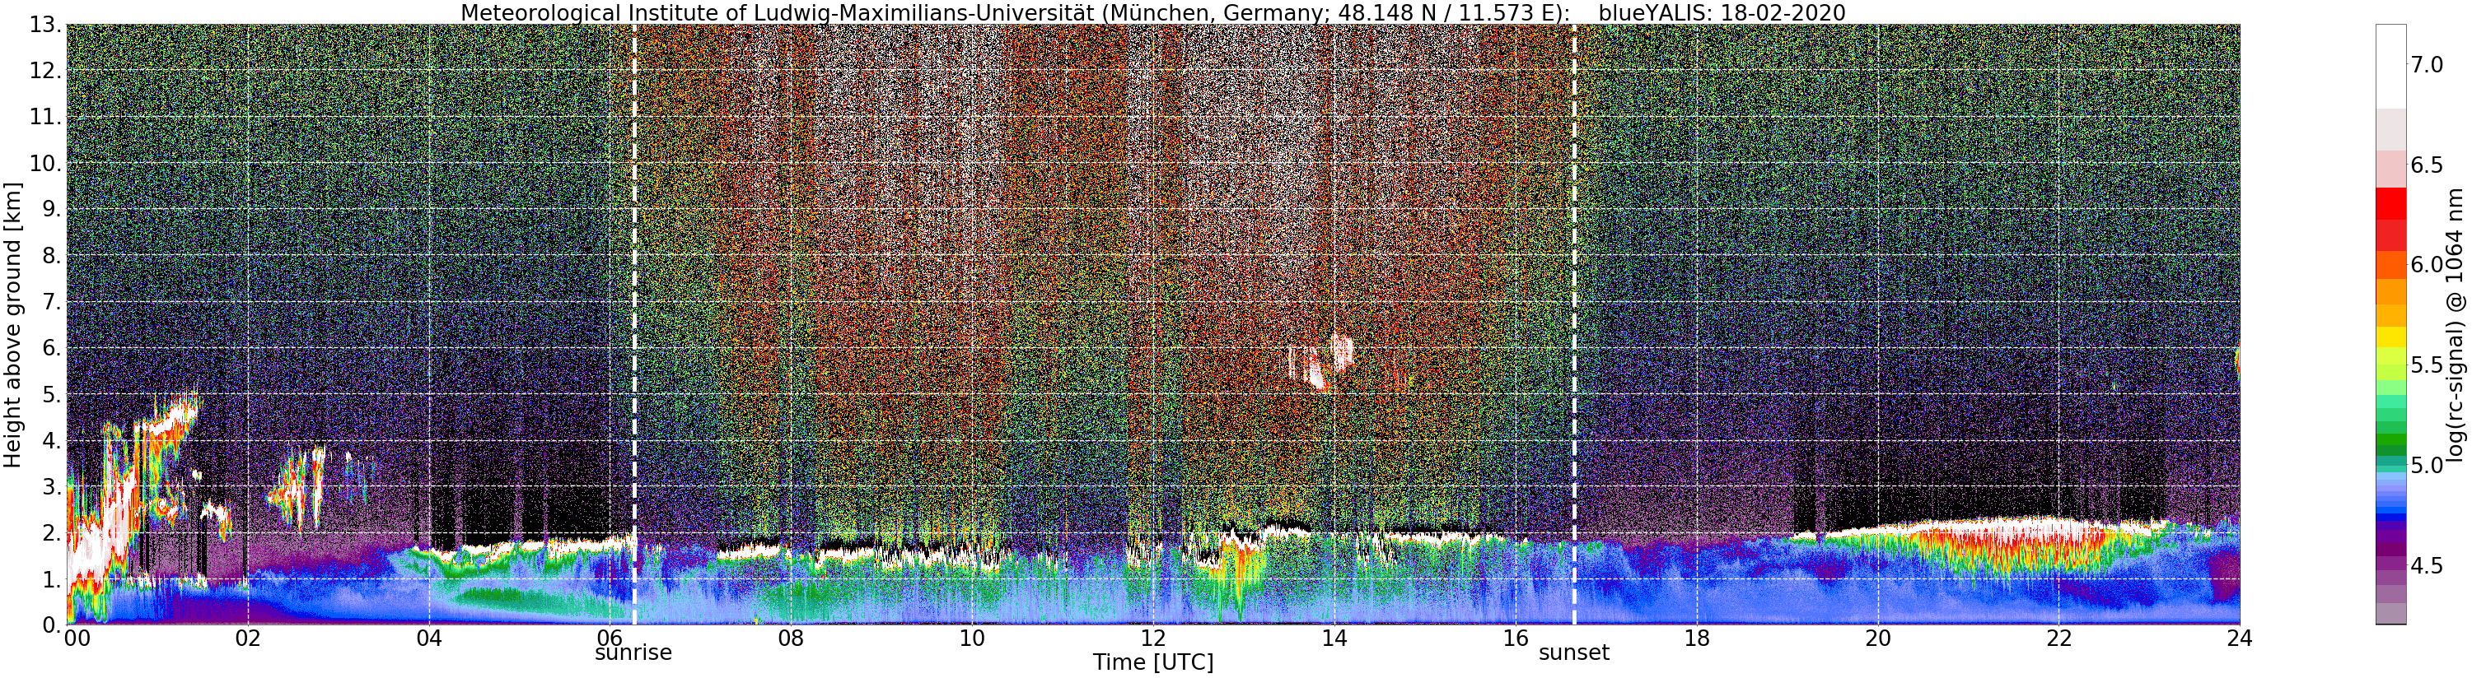
Task: Click the '02' time axis tick label
Action: (248, 639)
